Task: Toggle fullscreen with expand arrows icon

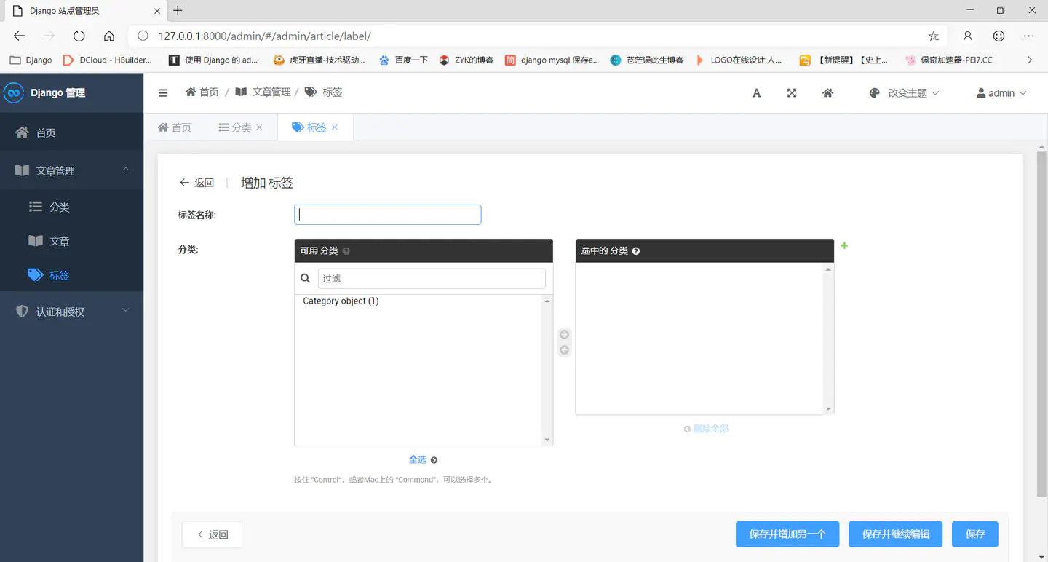Action: (792, 92)
